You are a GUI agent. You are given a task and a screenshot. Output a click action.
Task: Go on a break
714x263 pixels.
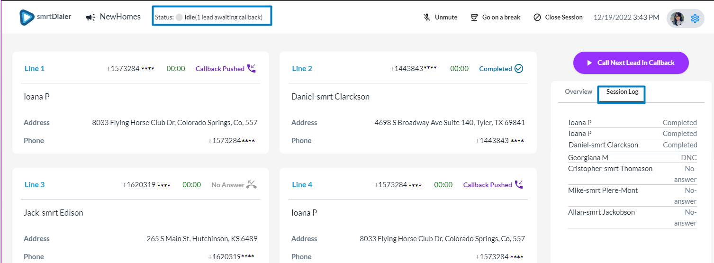point(501,18)
